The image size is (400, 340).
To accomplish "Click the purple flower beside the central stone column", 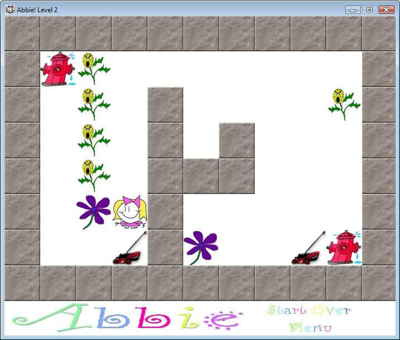I will point(201,247).
